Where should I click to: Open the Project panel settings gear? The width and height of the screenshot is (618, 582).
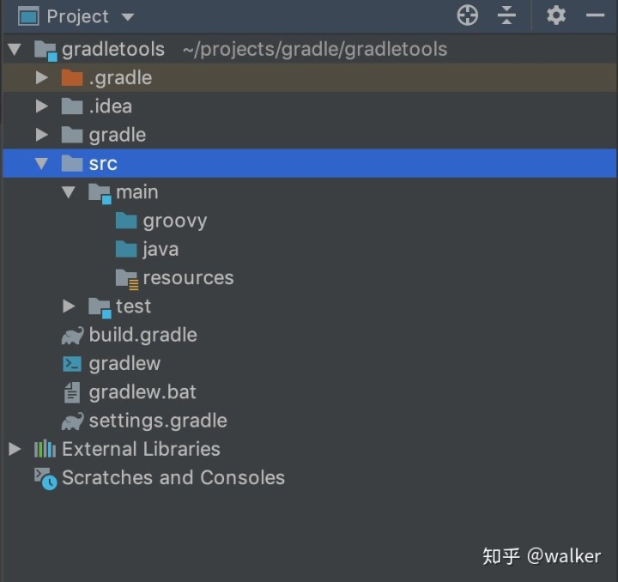556,15
